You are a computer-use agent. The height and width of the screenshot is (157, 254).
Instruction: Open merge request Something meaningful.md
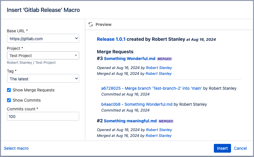point(130,121)
